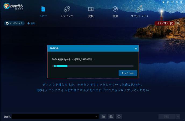Click the DVD loading progress bar

point(93,66)
